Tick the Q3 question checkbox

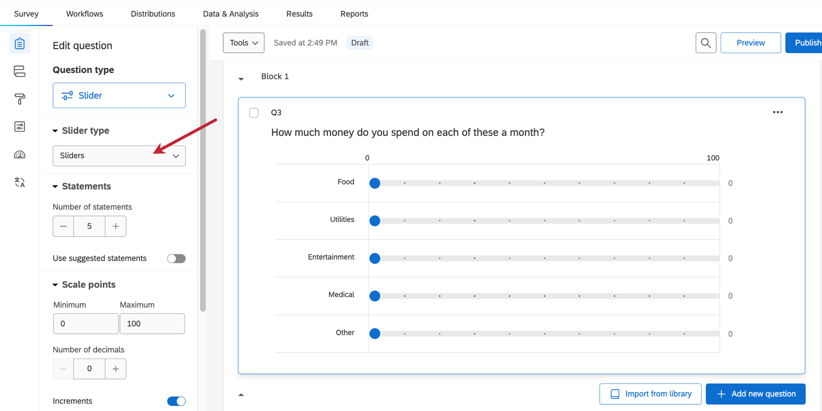(254, 113)
